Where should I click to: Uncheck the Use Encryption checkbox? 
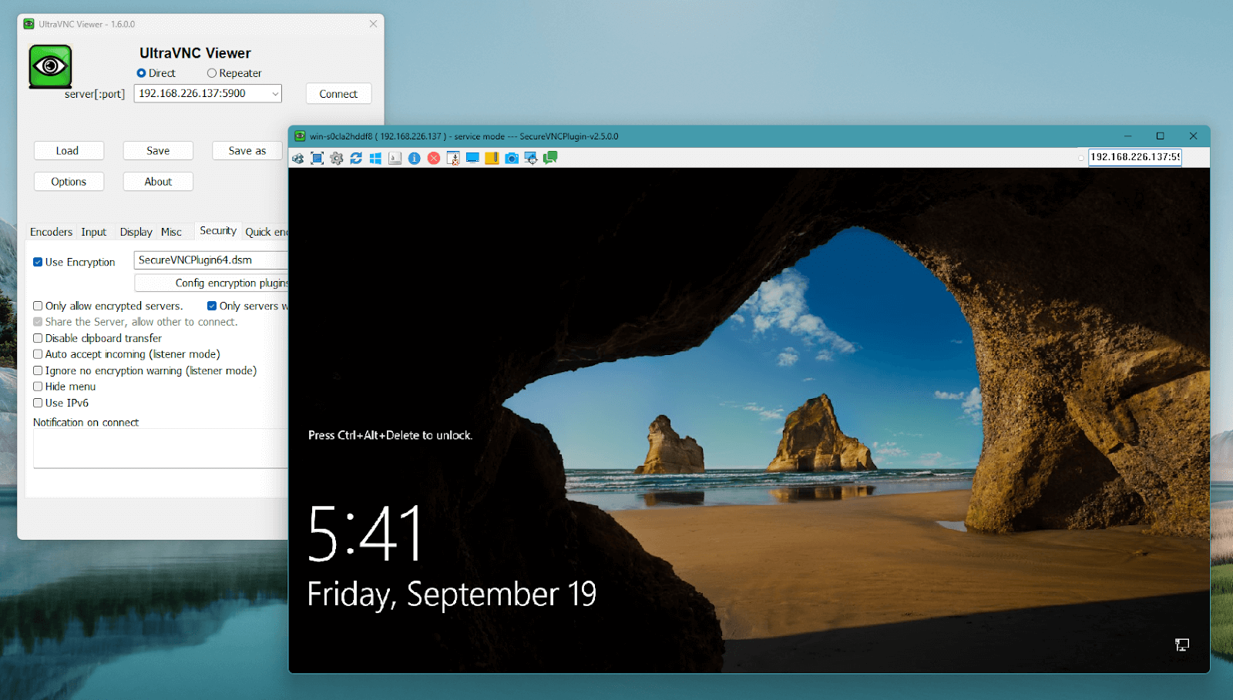38,262
